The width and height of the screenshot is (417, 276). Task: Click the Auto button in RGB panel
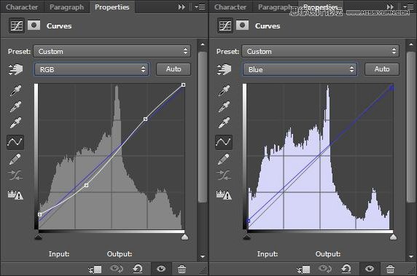pyautogui.click(x=174, y=69)
